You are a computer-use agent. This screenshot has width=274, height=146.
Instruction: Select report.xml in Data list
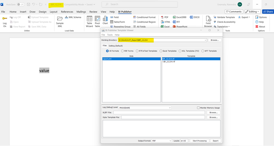pos(132,59)
